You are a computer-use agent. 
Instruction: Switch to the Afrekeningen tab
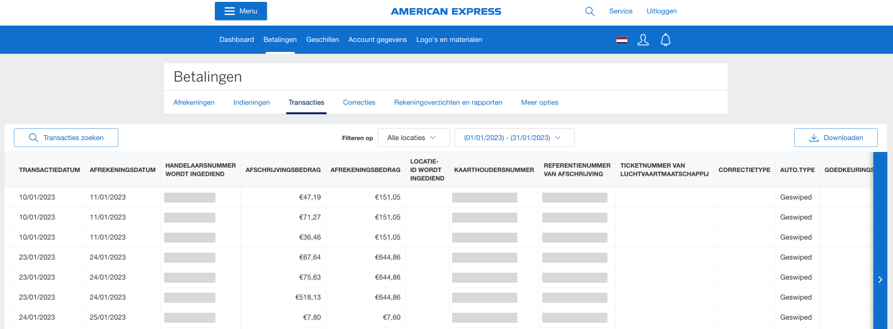194,103
